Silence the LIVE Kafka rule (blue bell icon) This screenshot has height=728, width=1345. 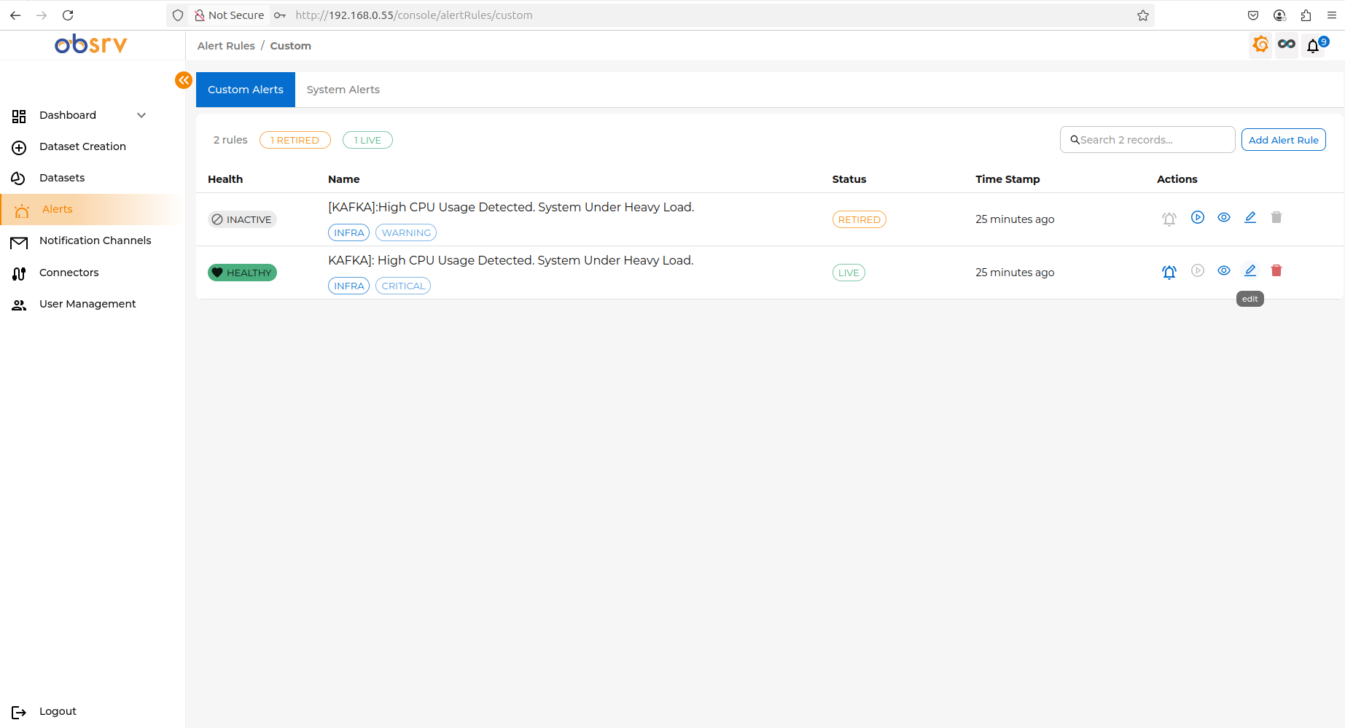[1169, 272]
